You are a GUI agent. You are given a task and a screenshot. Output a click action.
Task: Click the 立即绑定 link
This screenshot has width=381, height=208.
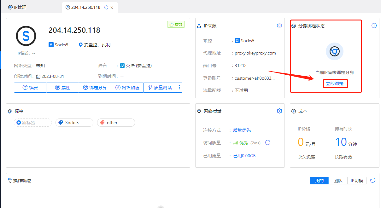click(x=335, y=84)
